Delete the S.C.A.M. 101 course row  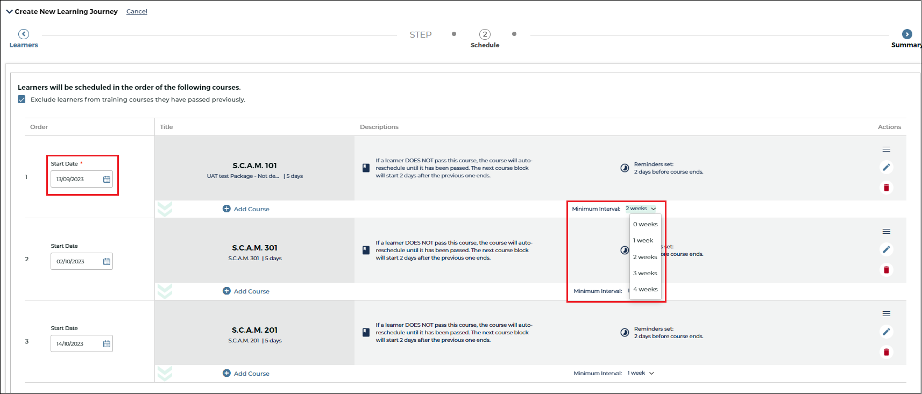coord(886,188)
